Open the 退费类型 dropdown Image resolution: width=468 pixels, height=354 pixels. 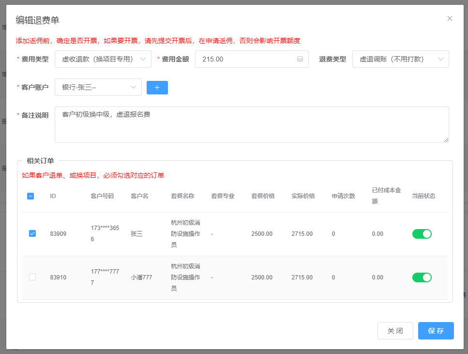pos(400,59)
